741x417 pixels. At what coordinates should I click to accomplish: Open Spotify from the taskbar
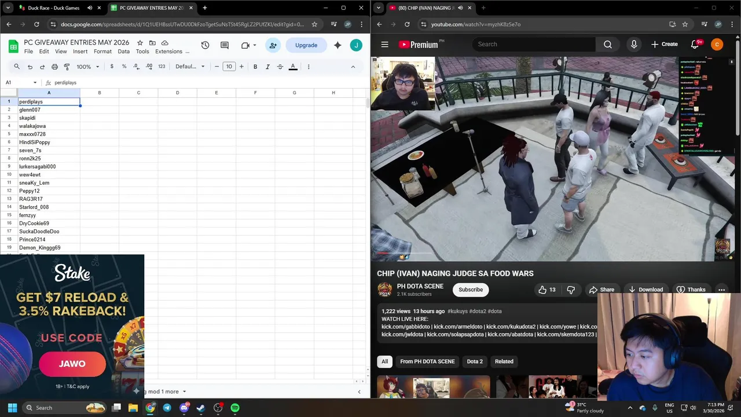pos(235,408)
